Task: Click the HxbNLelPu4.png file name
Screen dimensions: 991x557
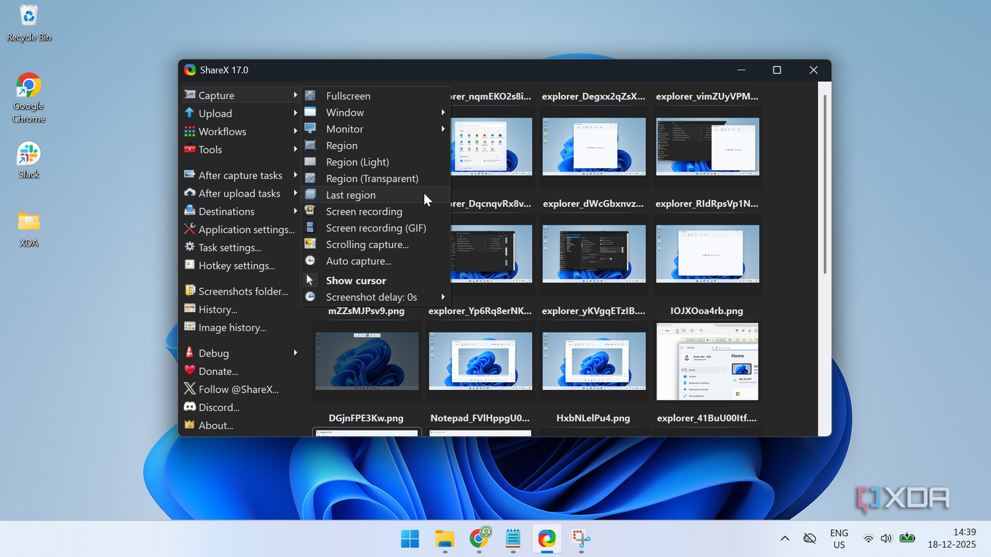Action: [x=593, y=418]
